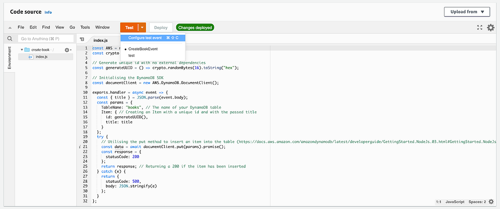
Task: Click the info marker on line 21
Action: [79, 147]
